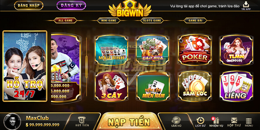Select the Game Bài tab
The height and width of the screenshot is (130, 260).
pyautogui.click(x=195, y=20)
